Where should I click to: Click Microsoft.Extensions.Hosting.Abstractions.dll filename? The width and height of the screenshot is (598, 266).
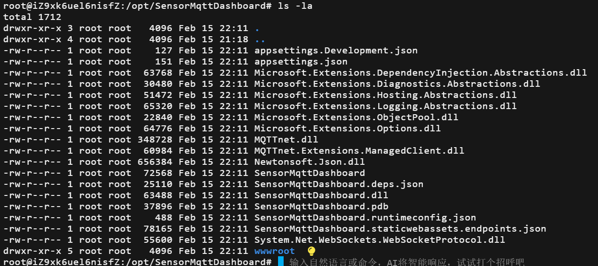click(386, 95)
